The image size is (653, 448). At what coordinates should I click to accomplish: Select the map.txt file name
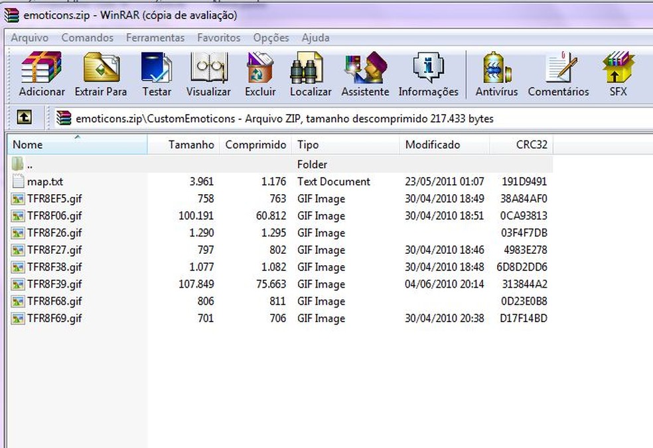(x=45, y=182)
